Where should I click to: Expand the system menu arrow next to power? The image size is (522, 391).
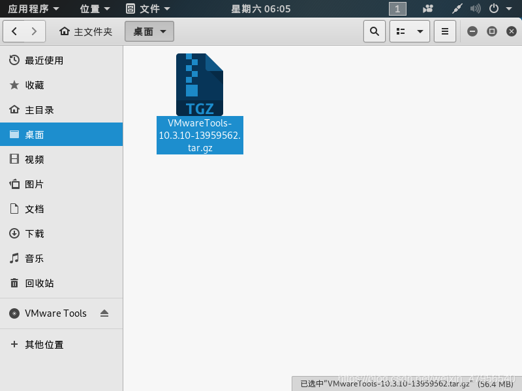click(x=509, y=9)
